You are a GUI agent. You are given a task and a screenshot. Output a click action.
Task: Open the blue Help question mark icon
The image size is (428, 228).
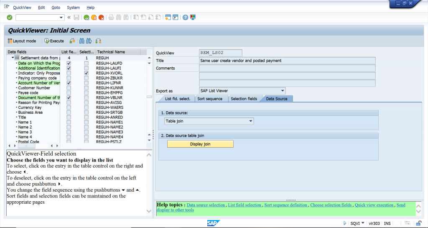[185, 18]
